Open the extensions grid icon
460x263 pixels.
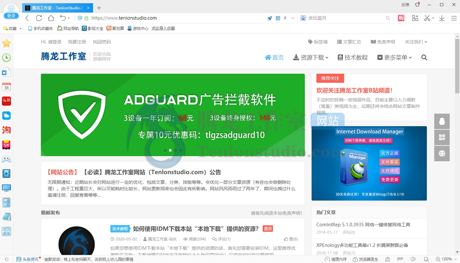coord(415,18)
